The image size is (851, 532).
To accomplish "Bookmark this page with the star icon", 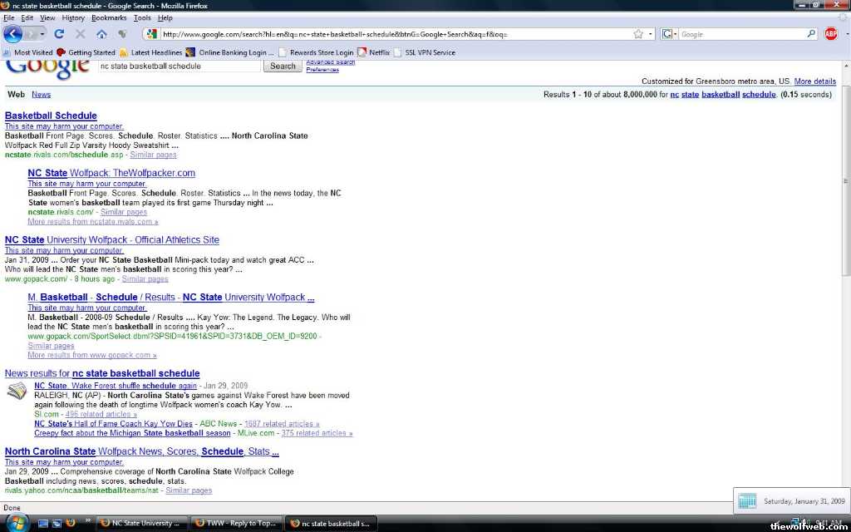I will click(638, 34).
